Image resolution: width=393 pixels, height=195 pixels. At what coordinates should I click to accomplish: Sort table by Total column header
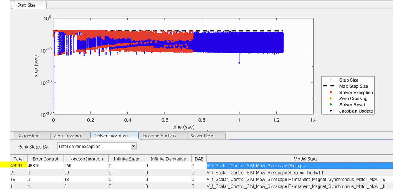pos(18,159)
